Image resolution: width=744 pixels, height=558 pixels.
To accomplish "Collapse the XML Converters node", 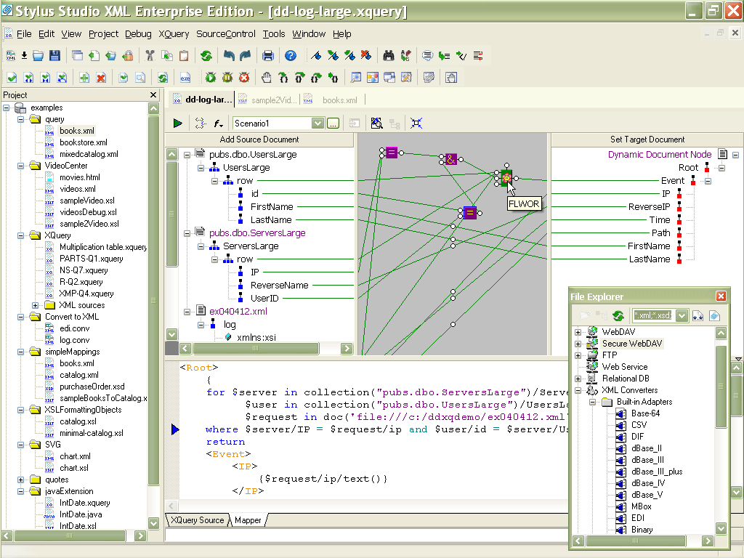I will [578, 390].
